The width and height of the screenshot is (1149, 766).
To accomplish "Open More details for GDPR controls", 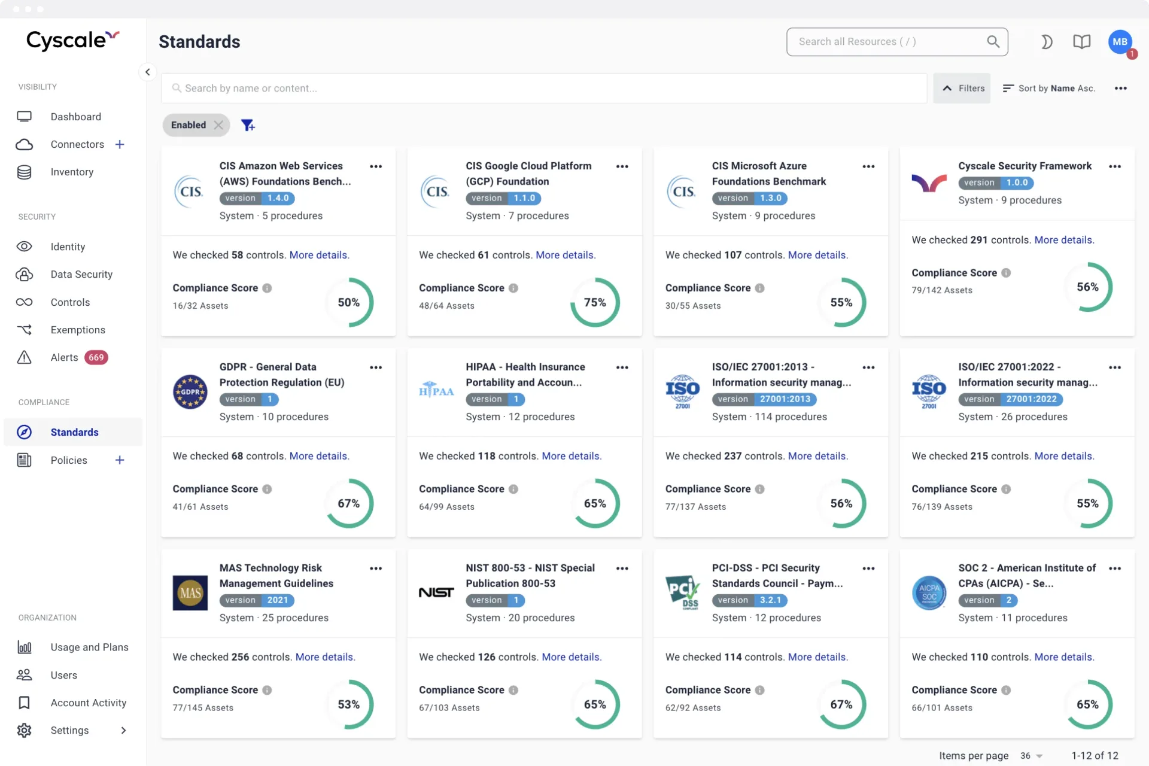I will coord(318,456).
